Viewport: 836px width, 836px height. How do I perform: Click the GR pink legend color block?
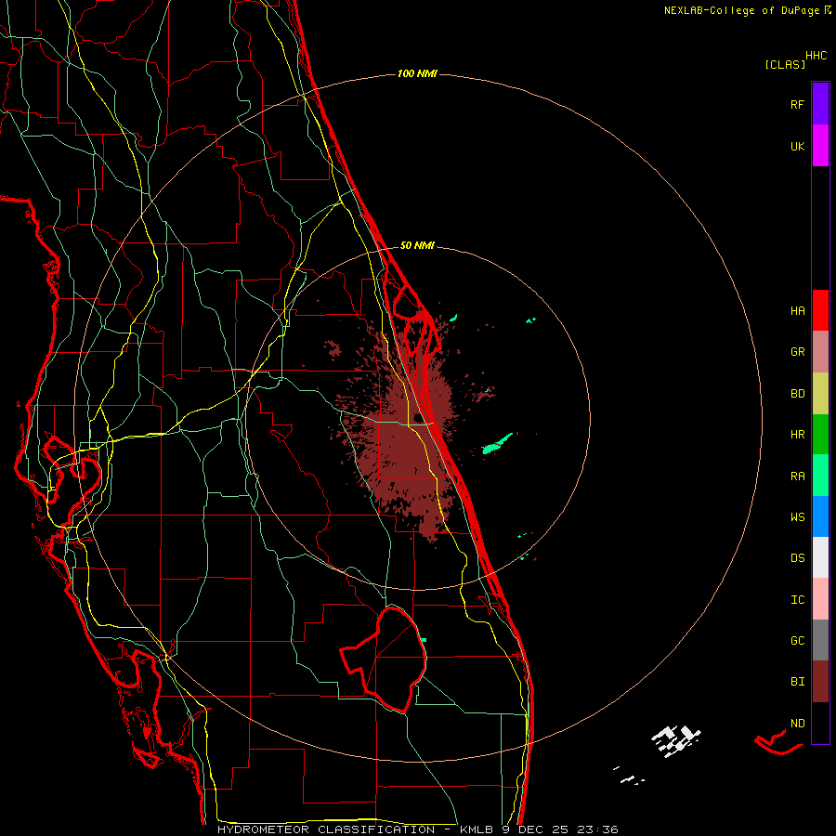[820, 352]
